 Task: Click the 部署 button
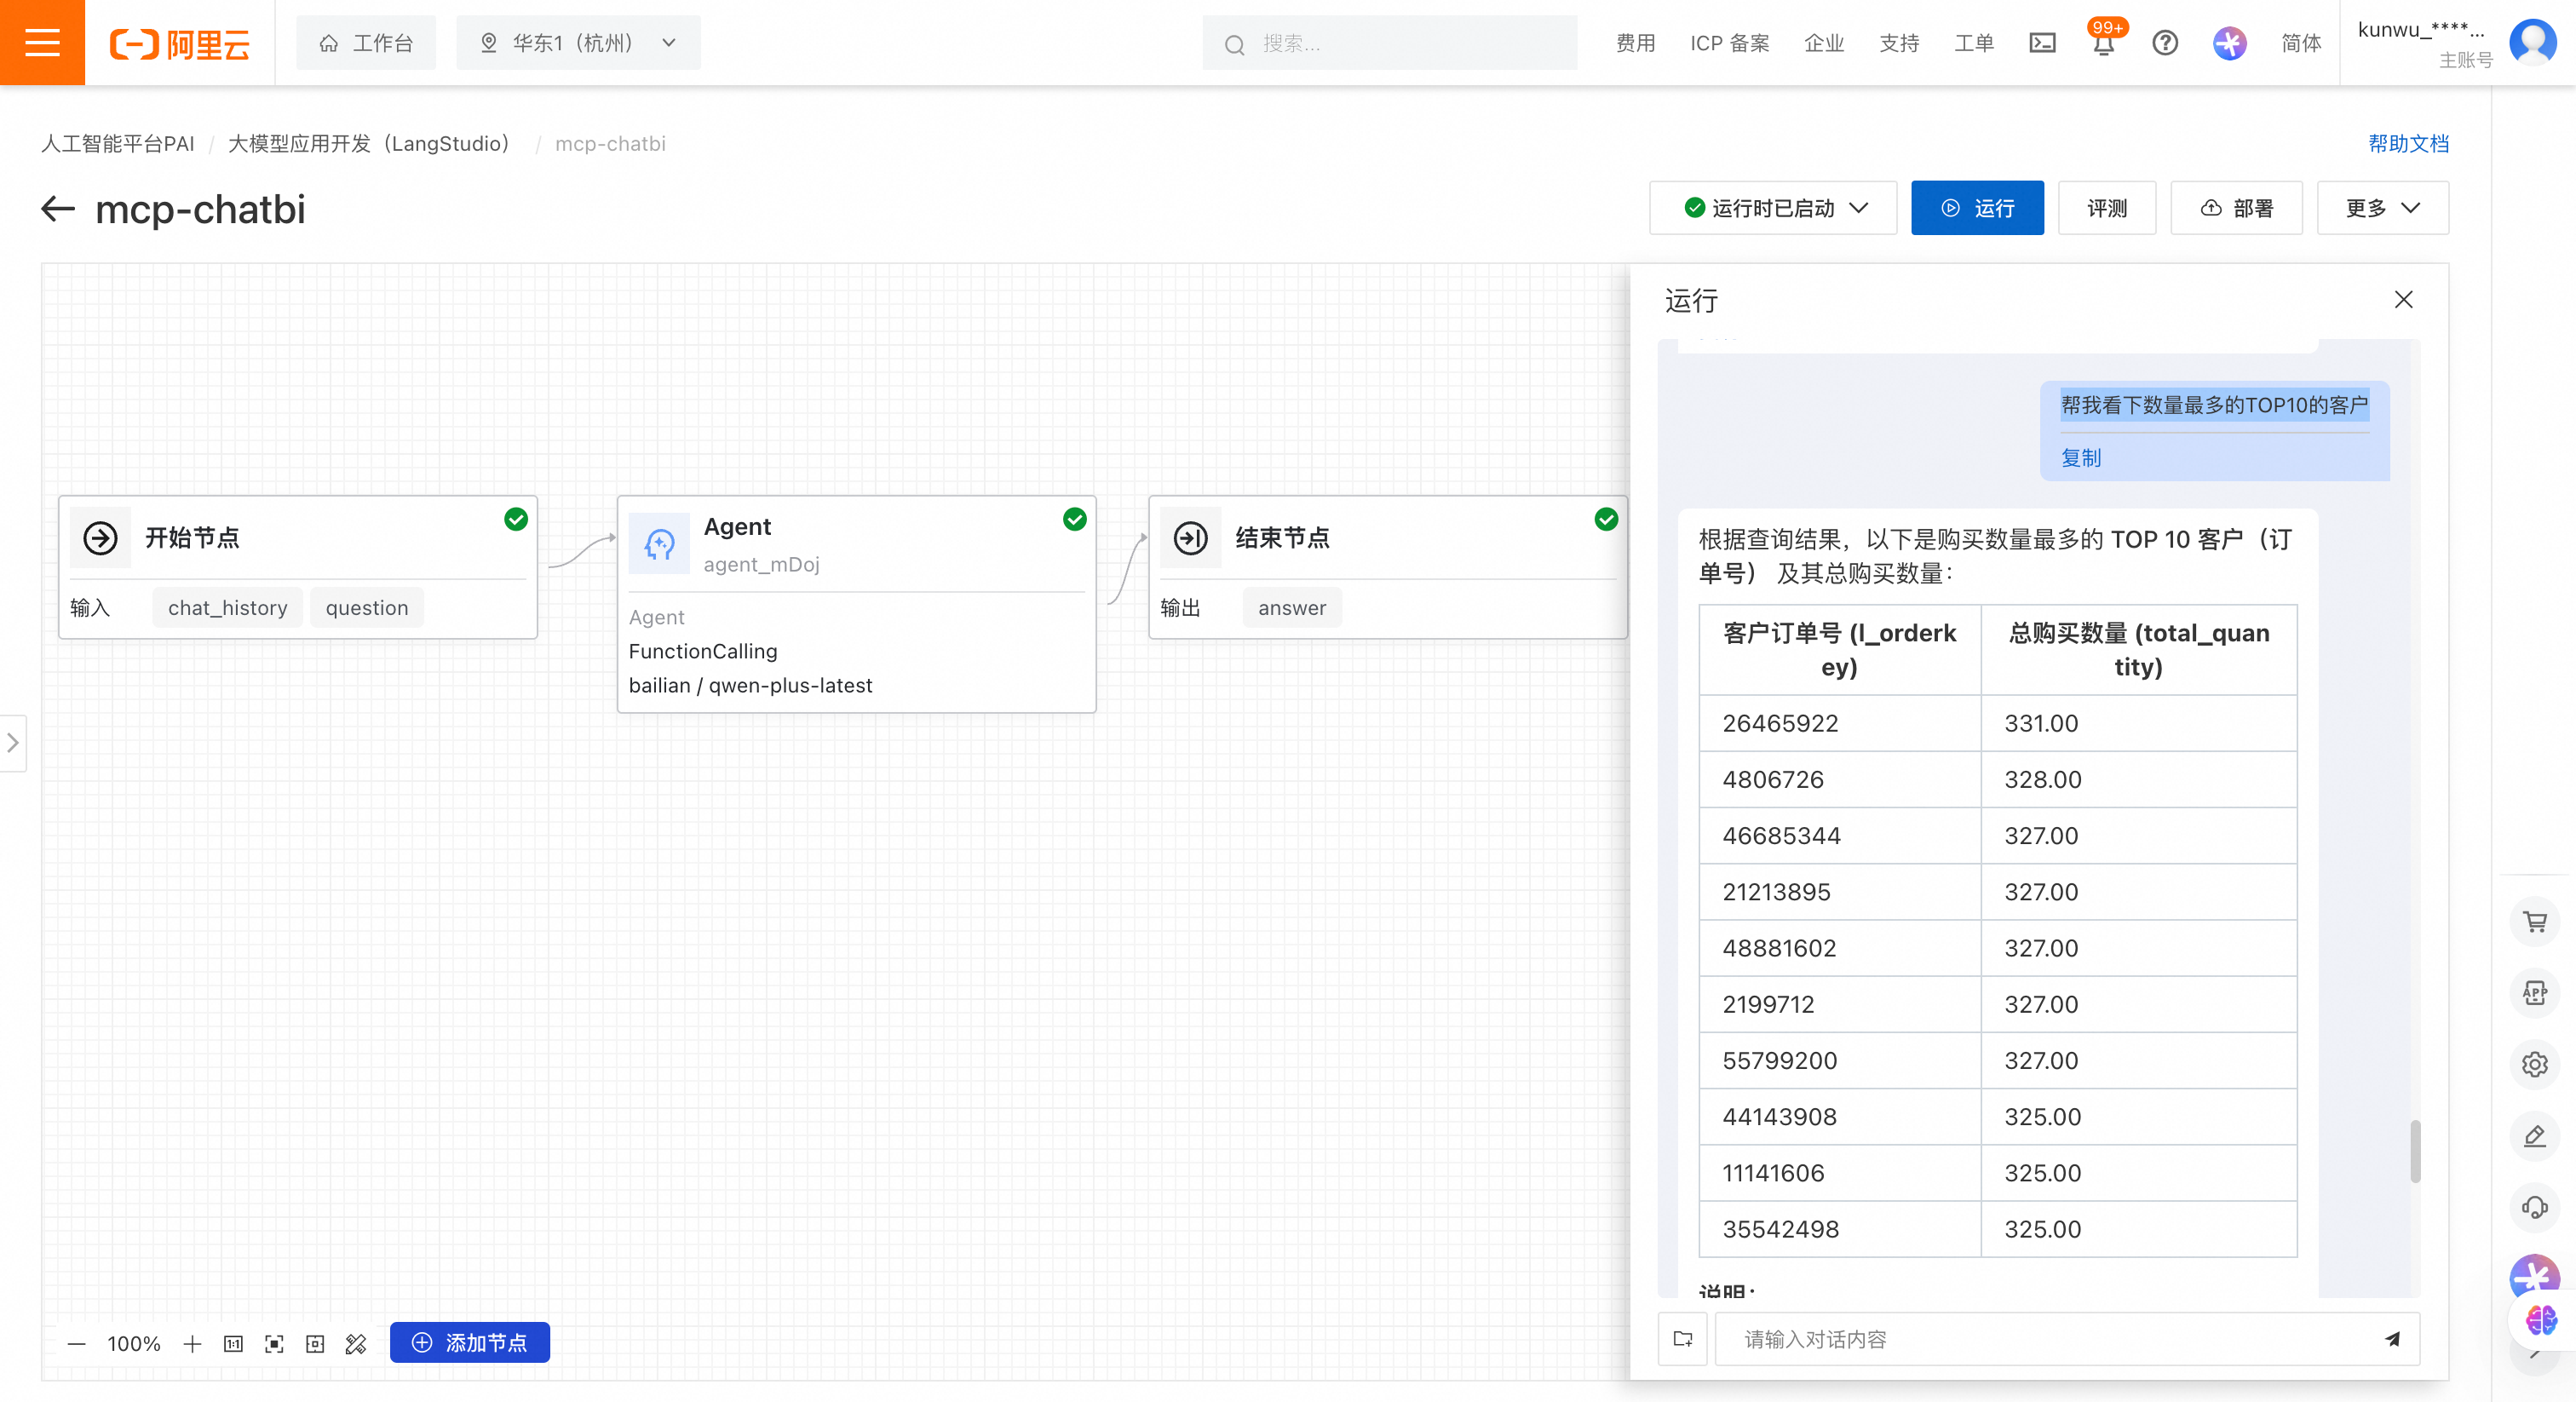click(x=2236, y=208)
